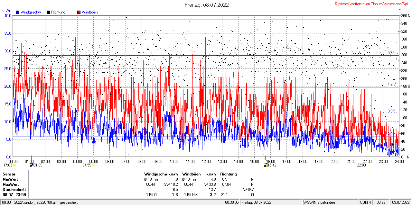Viewport: 412px width, 206px height.
Task: Click the black Richtung legend square
Action: tap(48, 12)
